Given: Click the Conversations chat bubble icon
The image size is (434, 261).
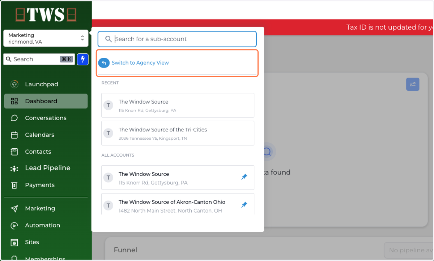Looking at the screenshot, I should pos(14,118).
